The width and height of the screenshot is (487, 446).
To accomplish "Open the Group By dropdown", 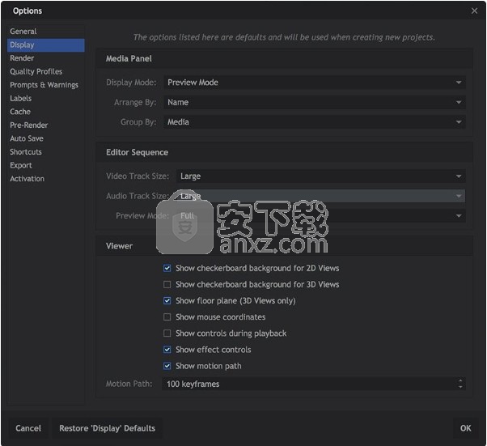I will [x=315, y=122].
